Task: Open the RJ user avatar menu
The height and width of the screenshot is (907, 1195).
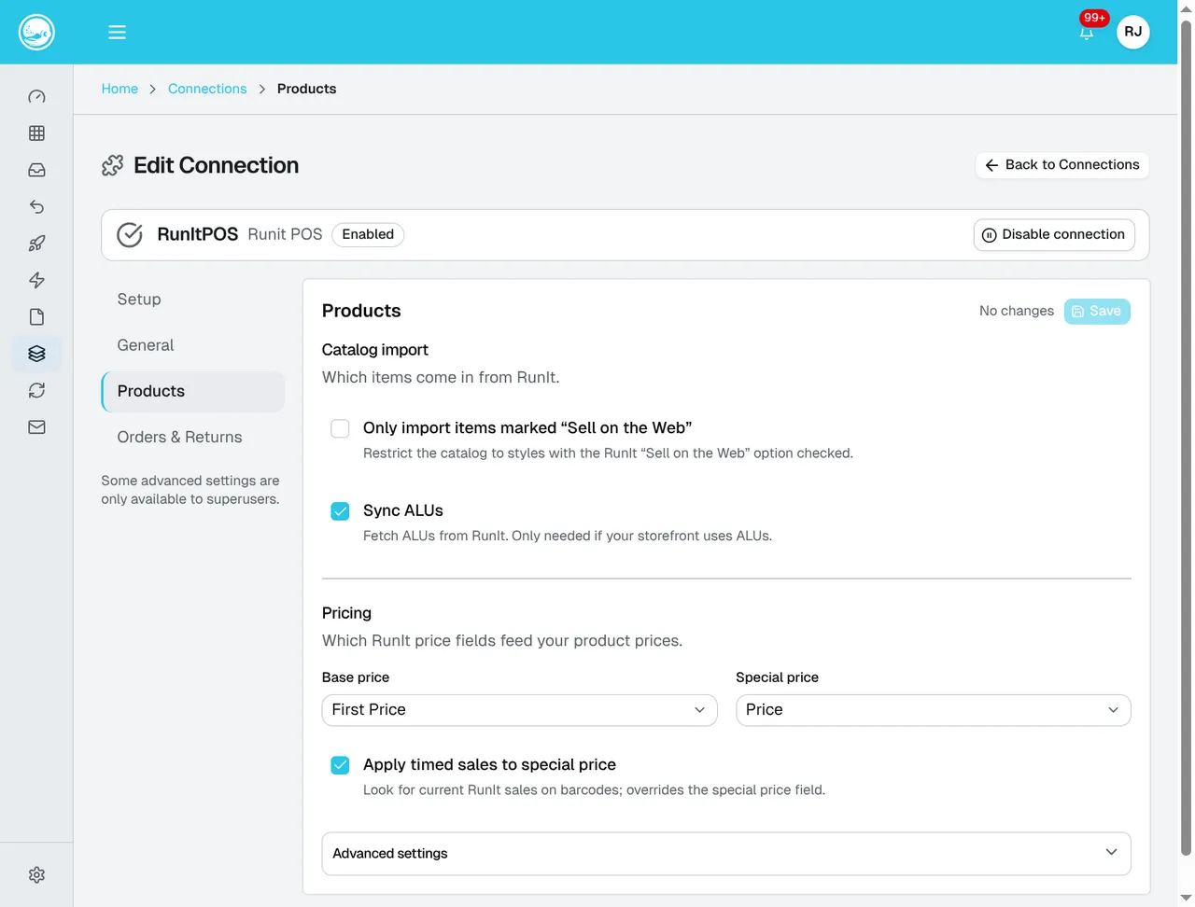Action: tap(1133, 32)
